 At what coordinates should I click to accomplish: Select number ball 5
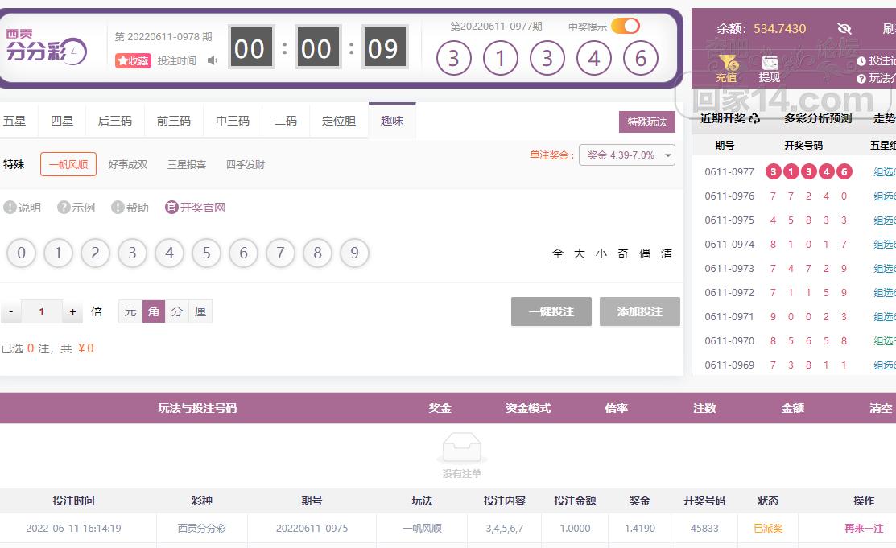coord(206,253)
